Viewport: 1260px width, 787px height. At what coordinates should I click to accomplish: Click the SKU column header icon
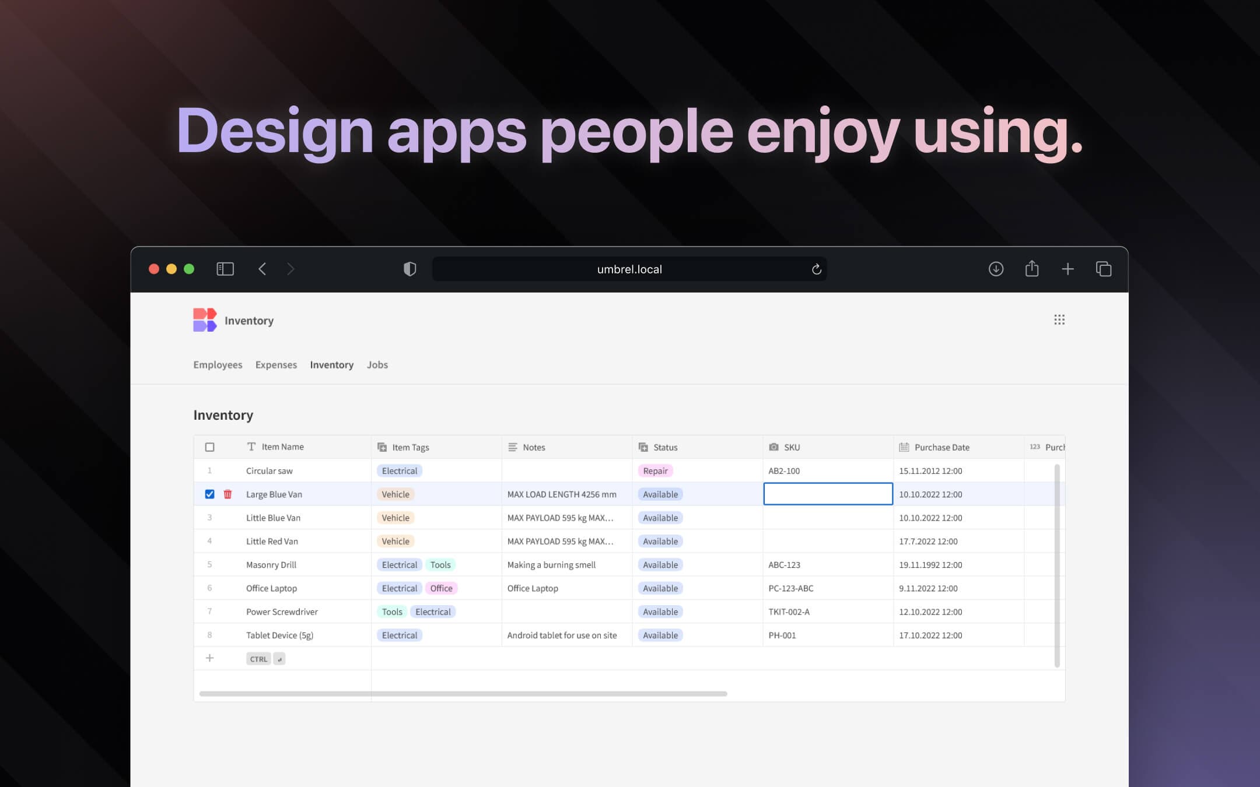[x=773, y=446]
